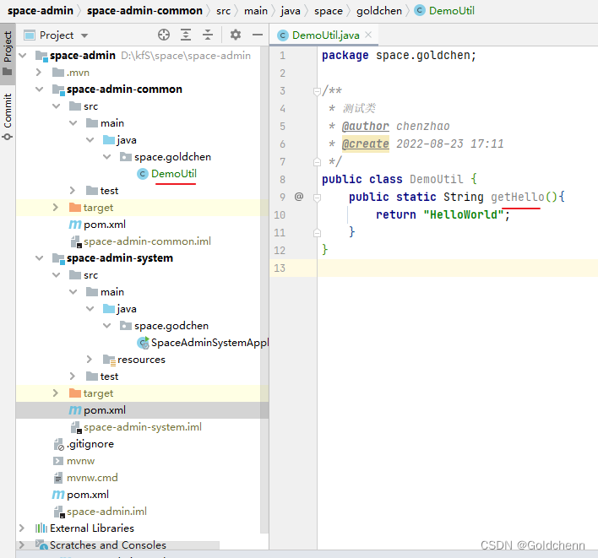
Task: Click the Project panel horizontal scrollbar
Action: click(x=118, y=545)
